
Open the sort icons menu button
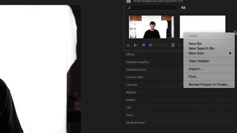pos(173,45)
